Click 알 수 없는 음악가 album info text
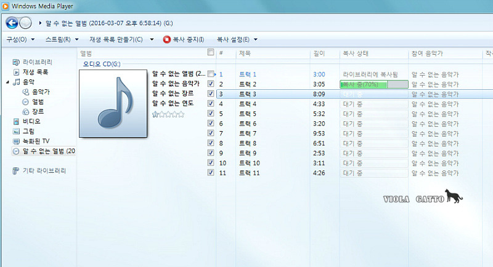The height and width of the screenshot is (267, 493). (176, 84)
